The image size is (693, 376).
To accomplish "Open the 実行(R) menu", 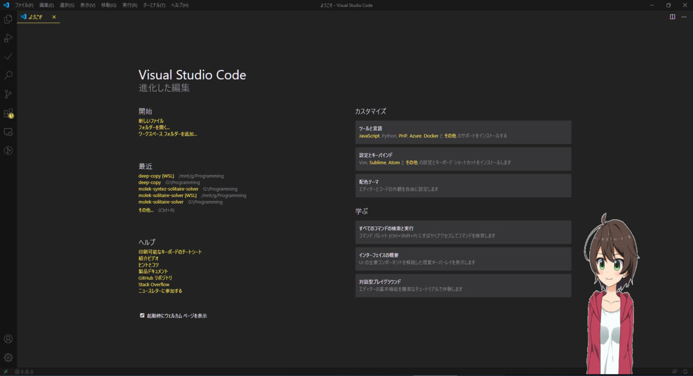I will point(129,5).
